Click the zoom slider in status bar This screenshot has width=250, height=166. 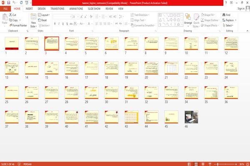(x=225, y=164)
